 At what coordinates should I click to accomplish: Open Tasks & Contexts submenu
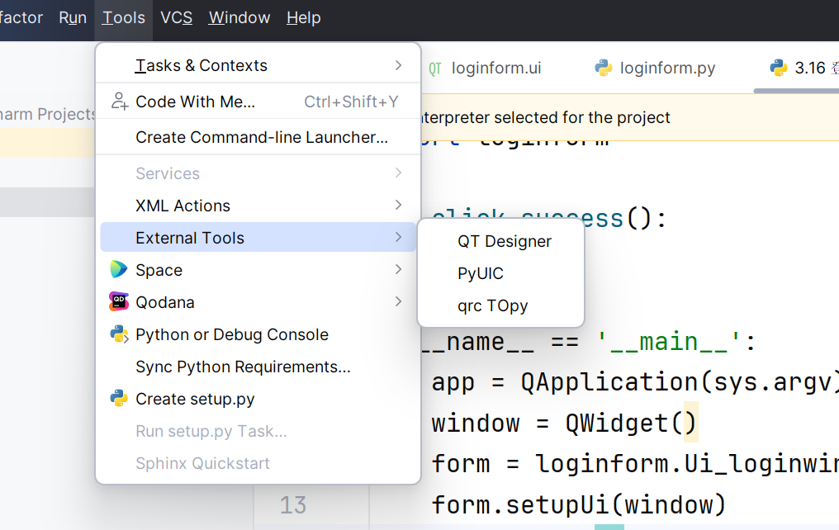[258, 65]
